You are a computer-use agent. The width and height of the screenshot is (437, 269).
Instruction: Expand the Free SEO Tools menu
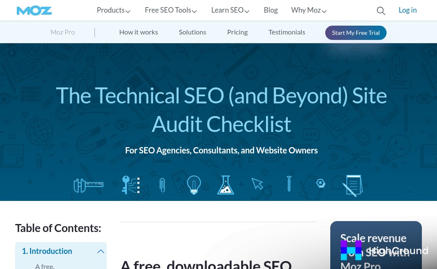point(171,10)
